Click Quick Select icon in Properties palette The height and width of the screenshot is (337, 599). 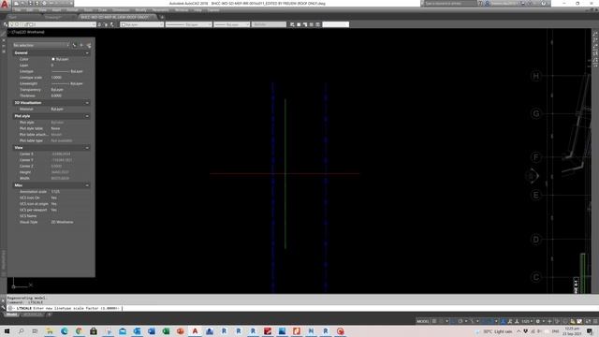tap(89, 45)
